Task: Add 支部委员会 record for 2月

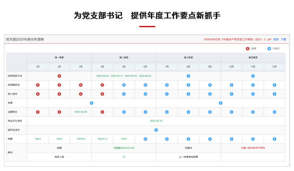Action: coord(59,85)
